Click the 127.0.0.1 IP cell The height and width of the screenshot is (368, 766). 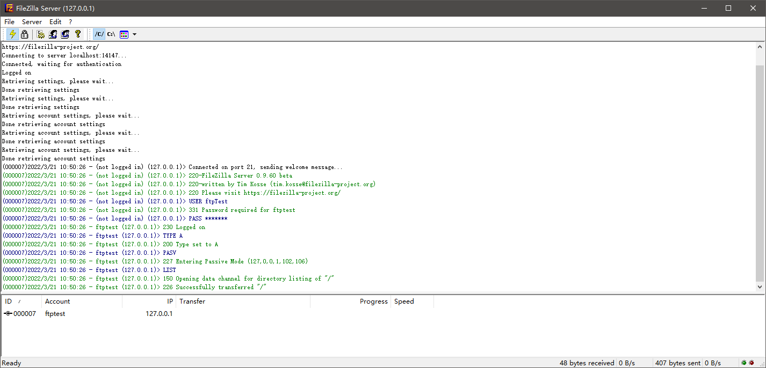pos(159,314)
